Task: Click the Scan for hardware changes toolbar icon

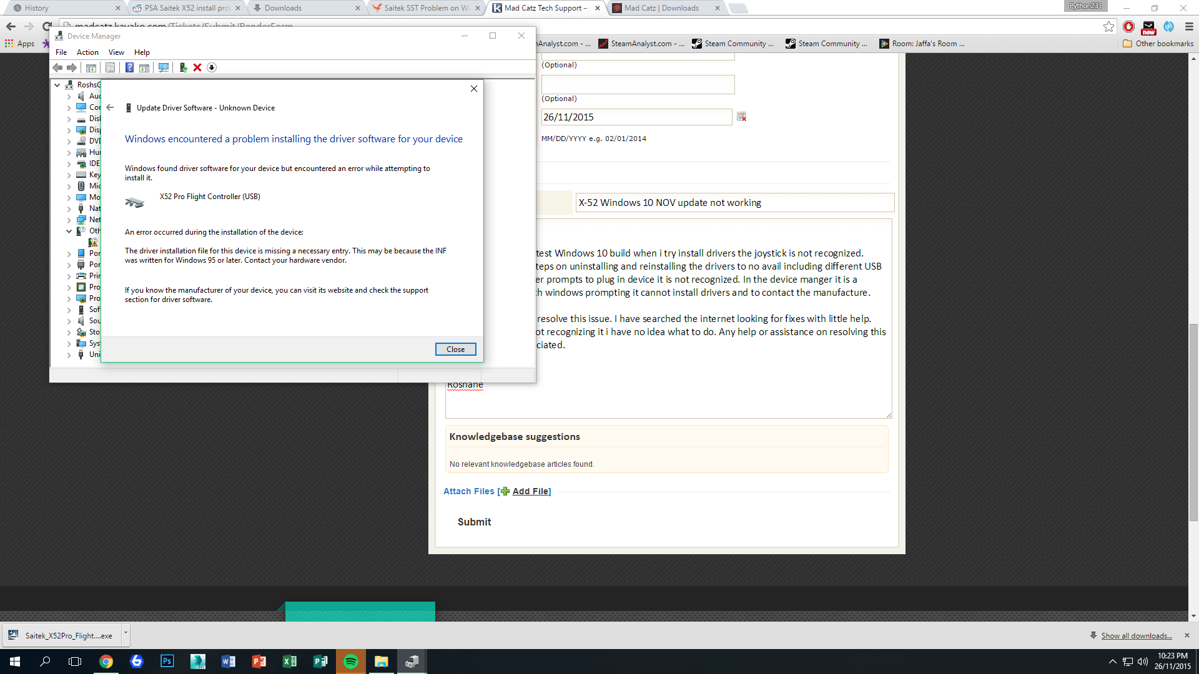Action: (x=164, y=67)
